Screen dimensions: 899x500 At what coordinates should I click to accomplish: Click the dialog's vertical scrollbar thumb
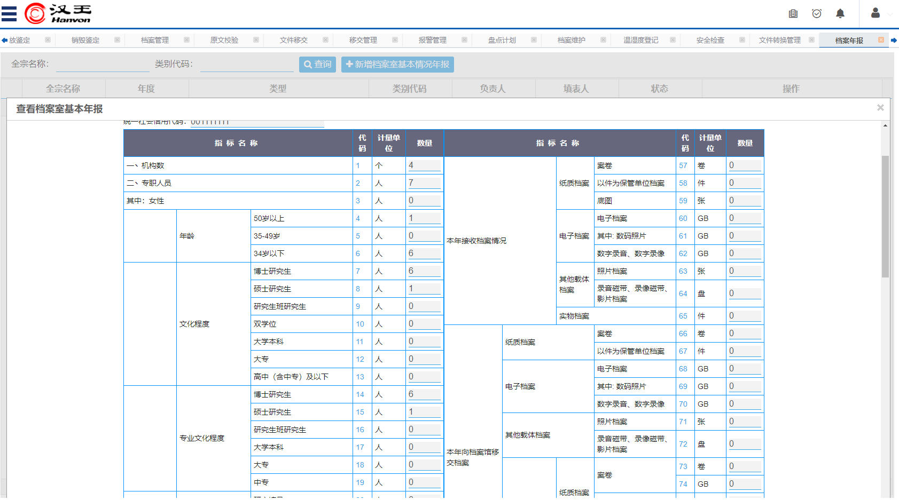[x=885, y=216]
